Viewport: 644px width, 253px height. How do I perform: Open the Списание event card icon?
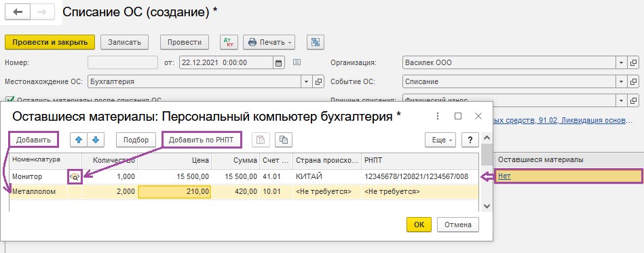(x=634, y=81)
